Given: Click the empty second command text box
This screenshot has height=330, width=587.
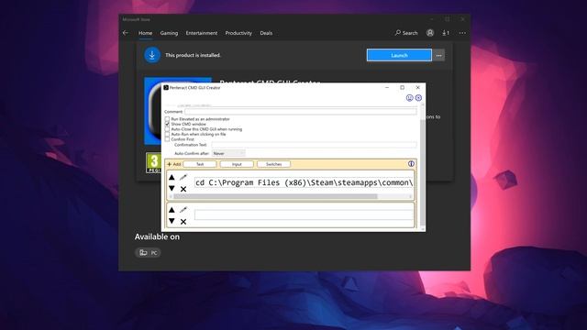Looking at the screenshot, I should point(304,215).
